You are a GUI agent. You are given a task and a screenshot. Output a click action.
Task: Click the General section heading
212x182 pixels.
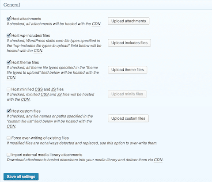[11, 5]
